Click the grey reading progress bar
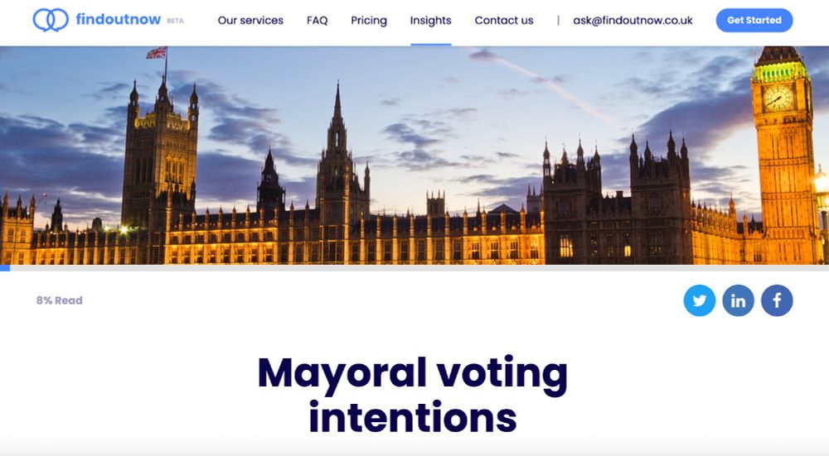829x456 pixels. tap(414, 268)
